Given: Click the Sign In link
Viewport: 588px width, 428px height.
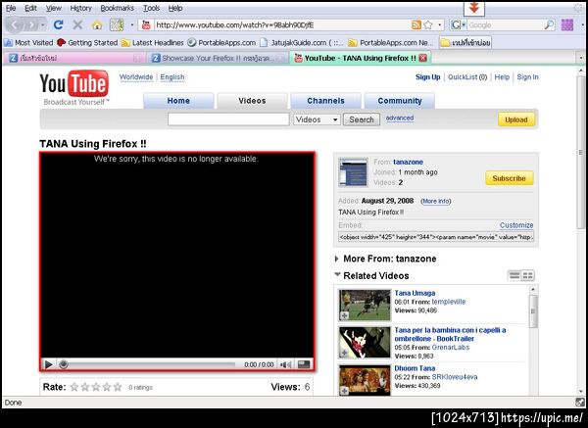Looking at the screenshot, I should (x=527, y=76).
